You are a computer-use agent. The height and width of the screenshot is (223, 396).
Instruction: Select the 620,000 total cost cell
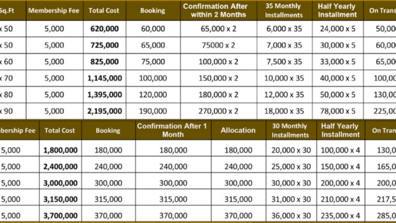[104, 29]
